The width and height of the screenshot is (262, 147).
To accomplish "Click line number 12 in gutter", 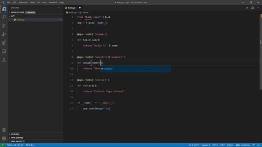I will click(x=72, y=80).
